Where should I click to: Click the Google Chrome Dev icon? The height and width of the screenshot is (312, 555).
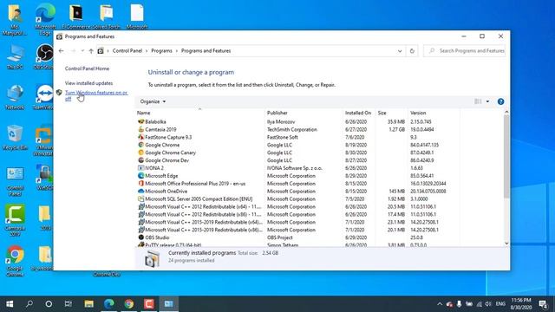pyautogui.click(x=140, y=160)
